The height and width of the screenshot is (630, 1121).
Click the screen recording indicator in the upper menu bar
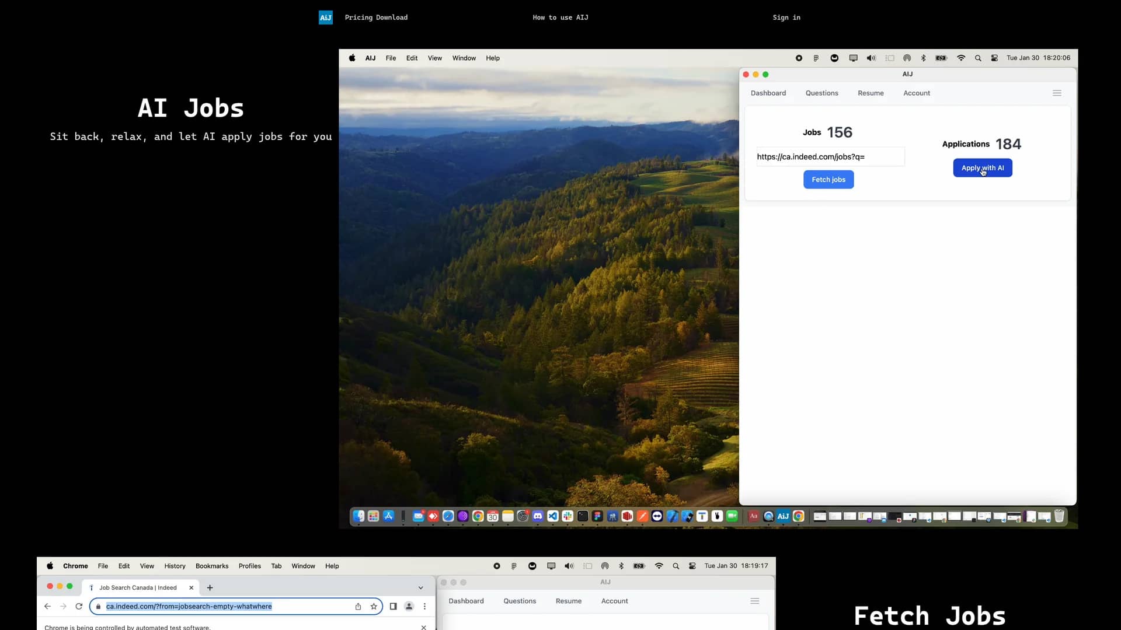[799, 58]
